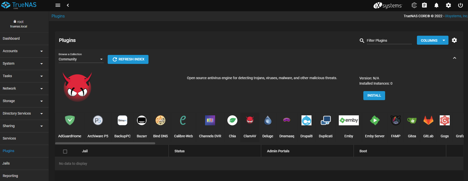This screenshot has width=468, height=181.
Task: Sort by the Status column header
Action: [180, 151]
